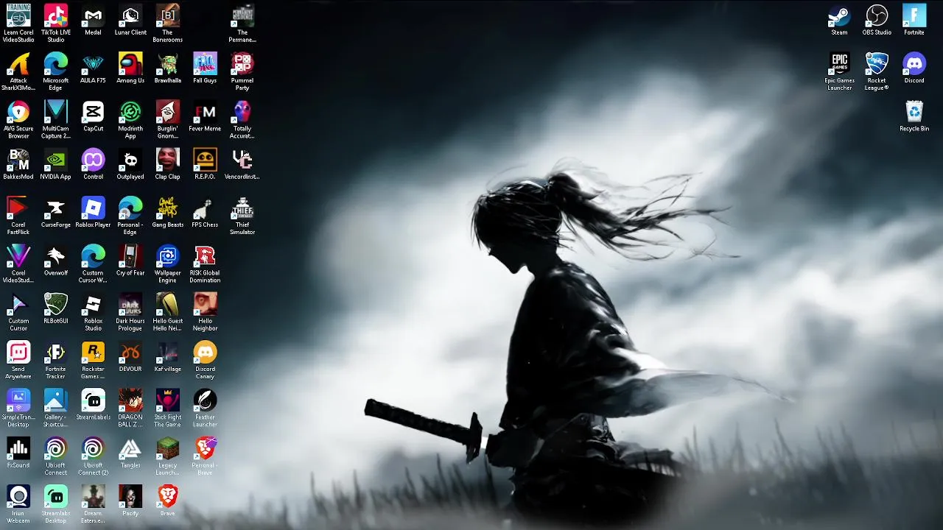Open the TikTok LIVE Studio shortcut

coord(56,23)
